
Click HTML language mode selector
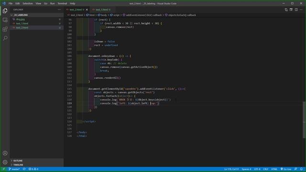click(274, 169)
